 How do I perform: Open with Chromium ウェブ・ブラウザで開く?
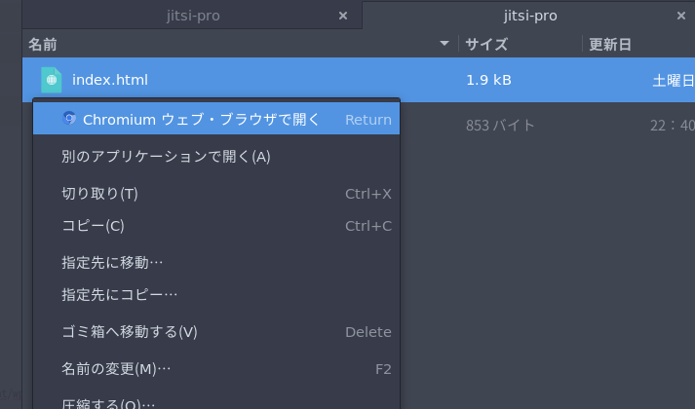216,119
